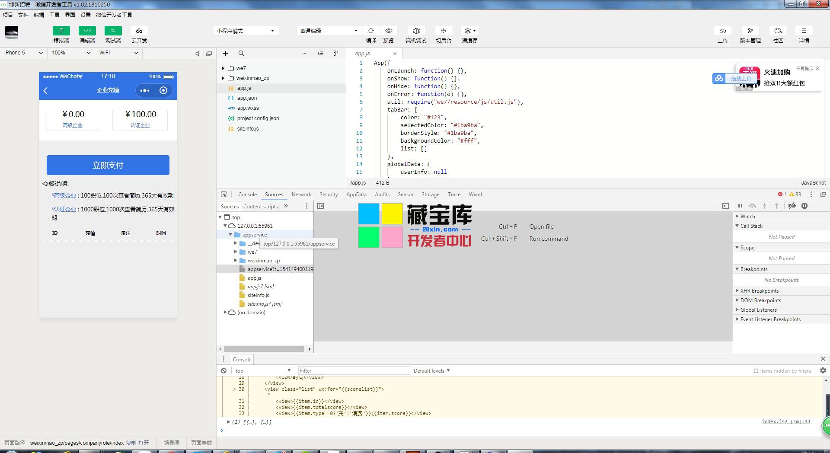Start real device debugging via bug icon
830x453 pixels.
tap(416, 31)
